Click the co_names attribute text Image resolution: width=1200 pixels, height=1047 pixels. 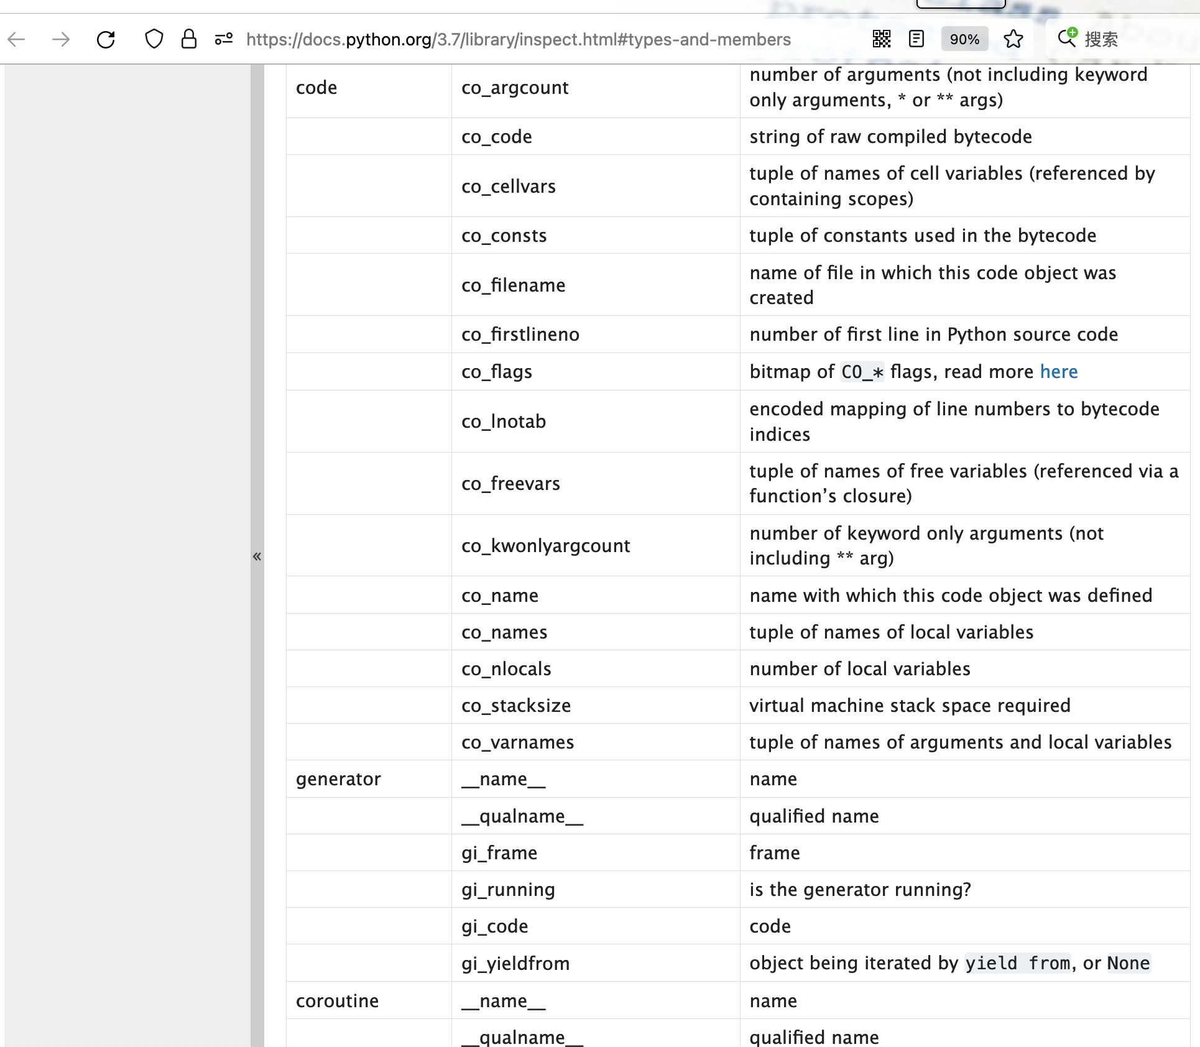(x=504, y=632)
